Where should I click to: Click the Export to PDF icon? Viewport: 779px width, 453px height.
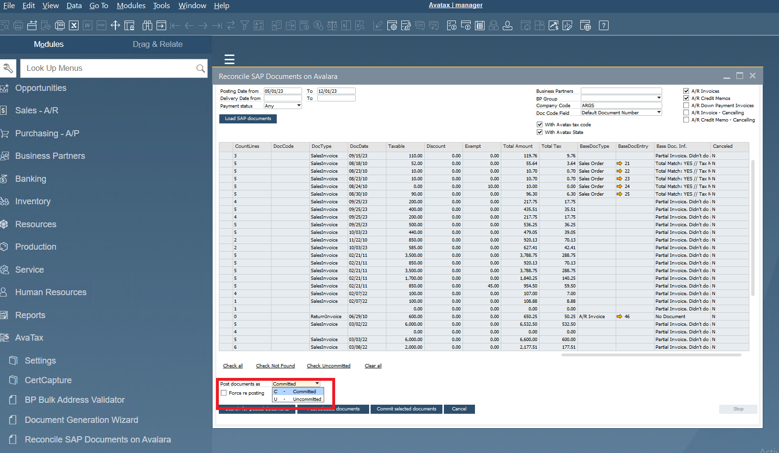(x=102, y=25)
